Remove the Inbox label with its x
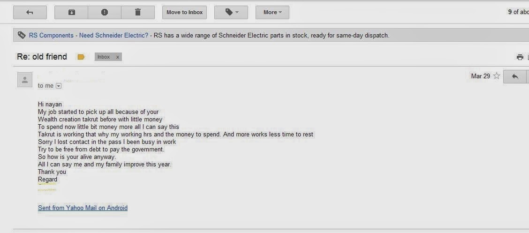This screenshot has width=529, height=233. click(117, 57)
